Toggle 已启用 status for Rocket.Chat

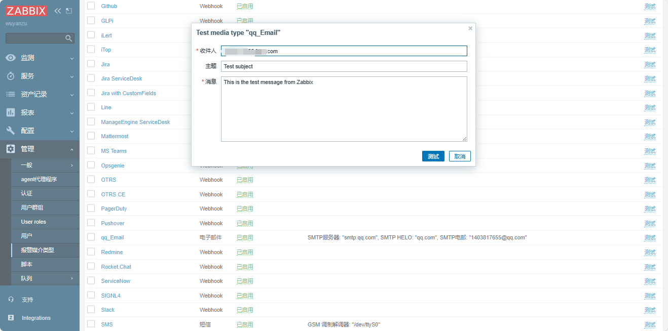pos(245,267)
